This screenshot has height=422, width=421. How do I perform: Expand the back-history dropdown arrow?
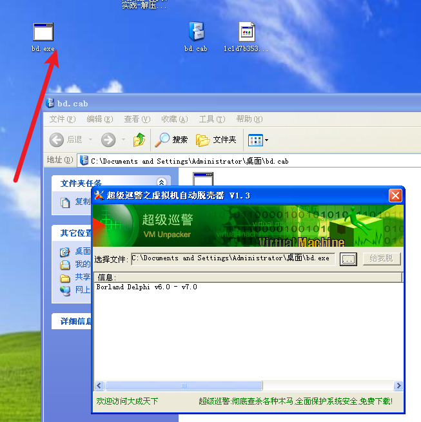(91, 140)
